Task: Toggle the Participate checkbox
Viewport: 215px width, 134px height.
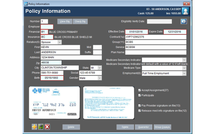Action: (x=139, y=95)
